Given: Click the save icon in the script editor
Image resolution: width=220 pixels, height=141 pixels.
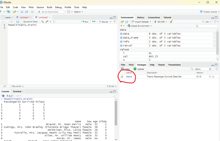Looking at the screenshot, I should 17,22.
